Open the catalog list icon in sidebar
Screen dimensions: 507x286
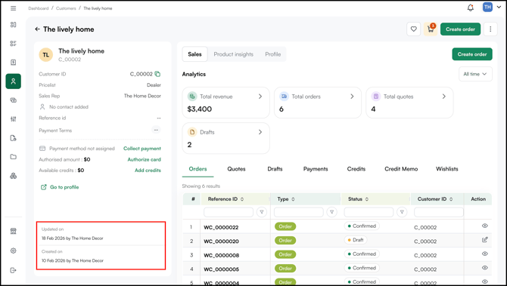tap(14, 44)
